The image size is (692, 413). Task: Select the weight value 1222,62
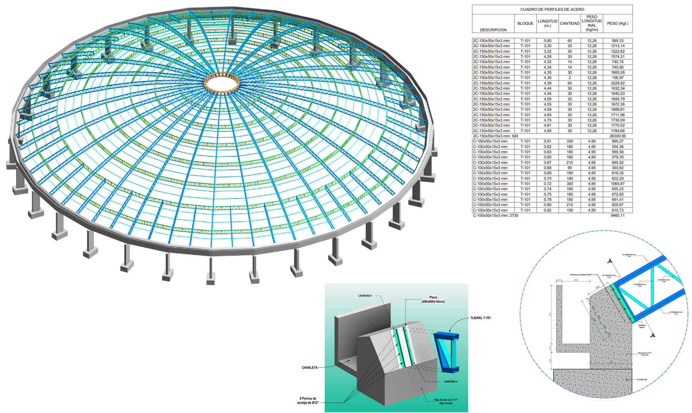[x=618, y=51]
